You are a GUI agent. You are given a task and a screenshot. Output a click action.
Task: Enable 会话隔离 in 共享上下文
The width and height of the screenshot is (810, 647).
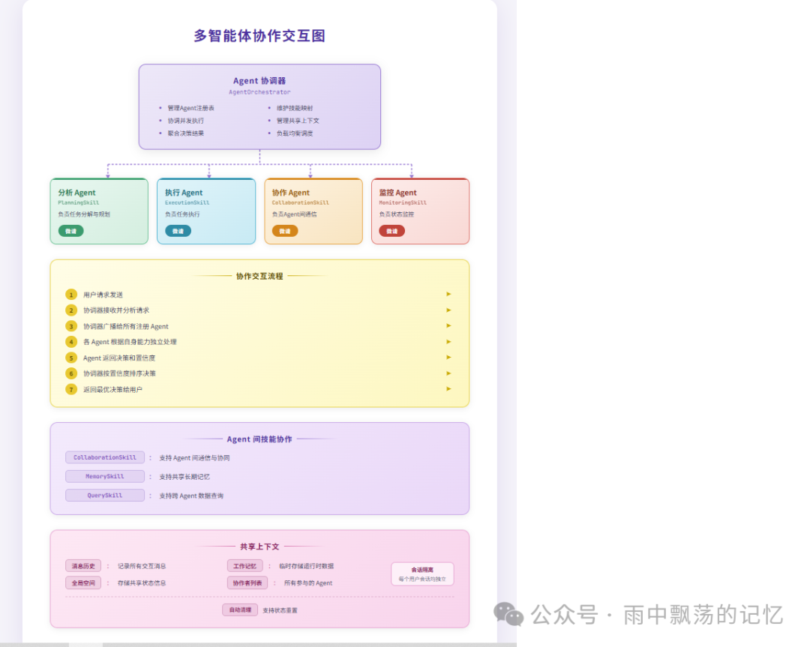click(x=422, y=573)
